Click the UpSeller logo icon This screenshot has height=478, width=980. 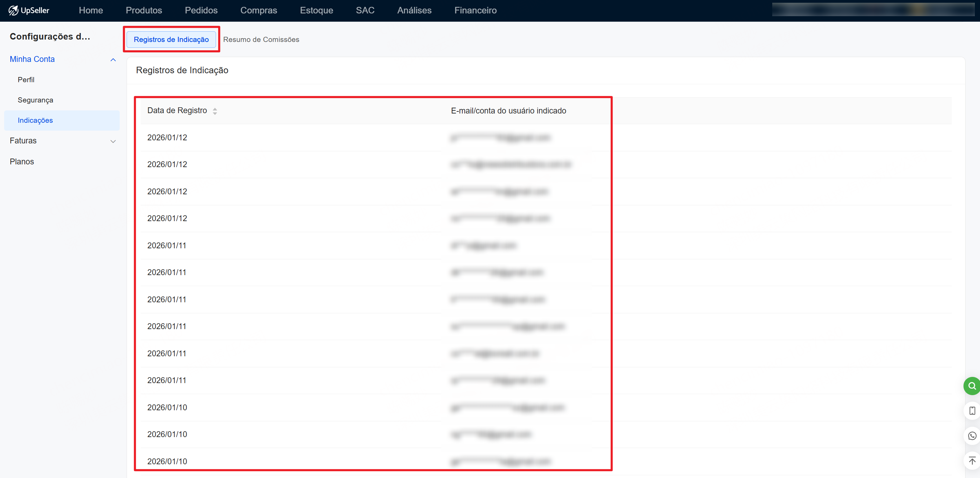tap(14, 10)
